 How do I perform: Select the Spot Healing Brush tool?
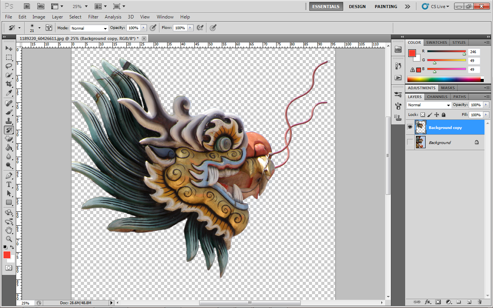[9, 103]
